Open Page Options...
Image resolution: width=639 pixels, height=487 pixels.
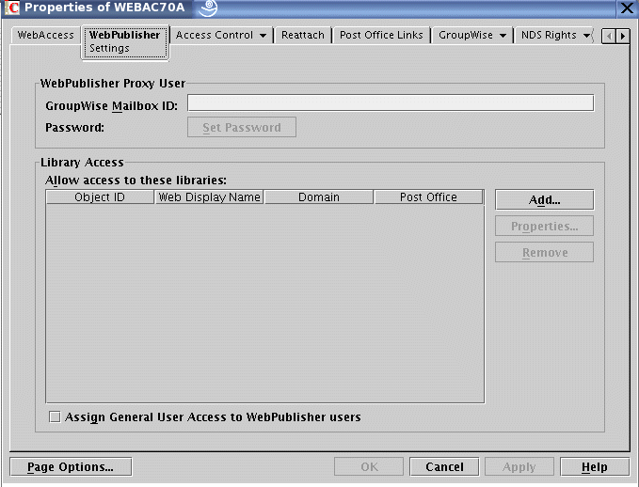coord(71,466)
